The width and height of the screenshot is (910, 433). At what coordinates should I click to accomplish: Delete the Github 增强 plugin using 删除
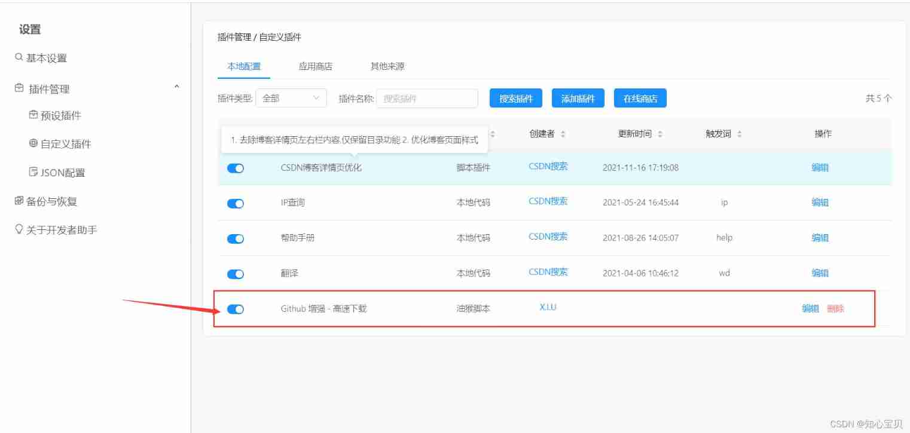837,309
